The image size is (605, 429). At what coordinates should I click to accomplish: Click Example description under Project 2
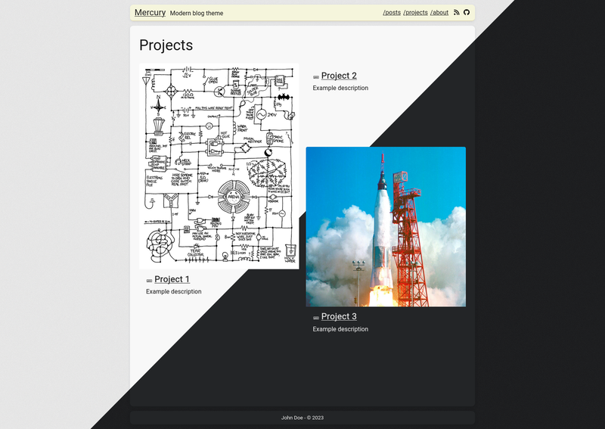(340, 88)
